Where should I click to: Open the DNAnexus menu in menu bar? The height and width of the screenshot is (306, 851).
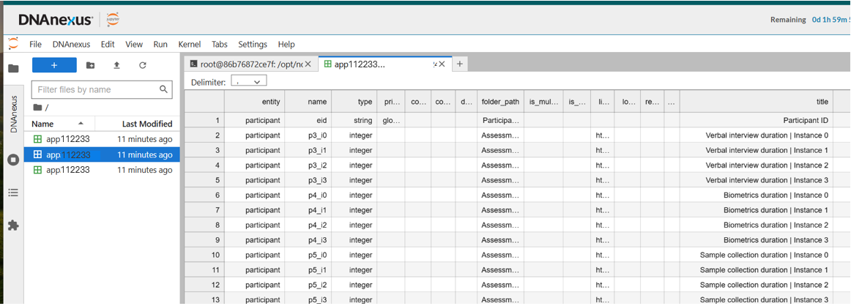71,44
